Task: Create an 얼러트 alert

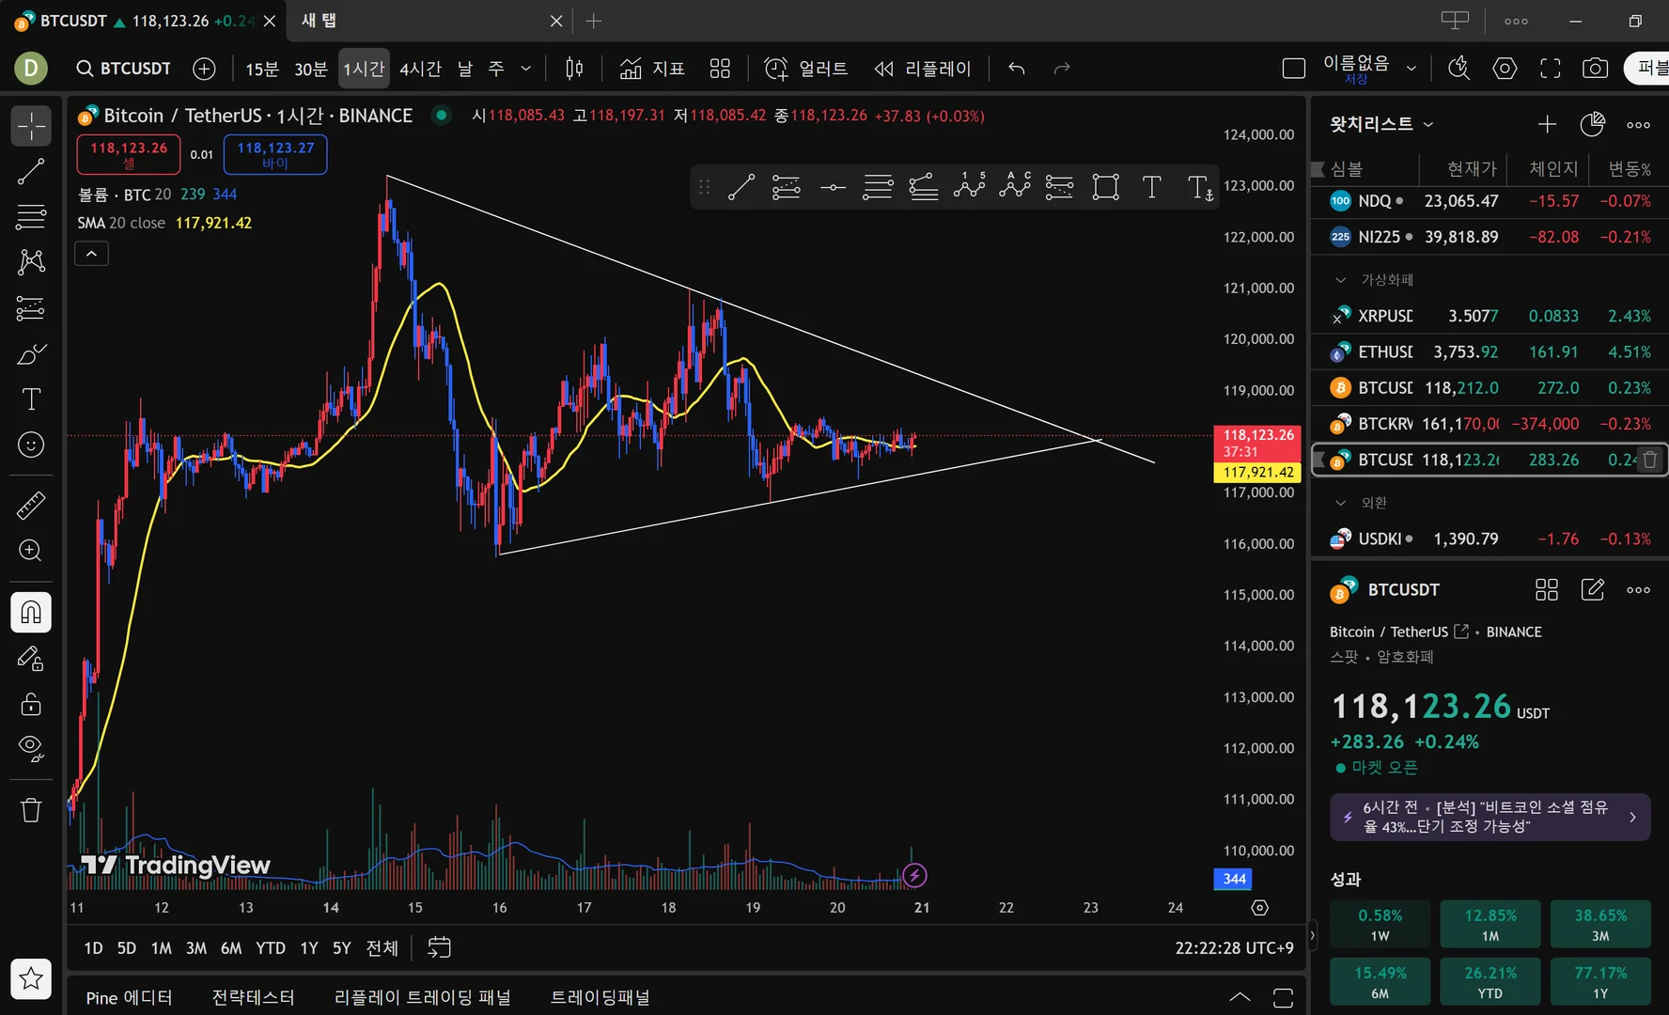Action: [805, 69]
